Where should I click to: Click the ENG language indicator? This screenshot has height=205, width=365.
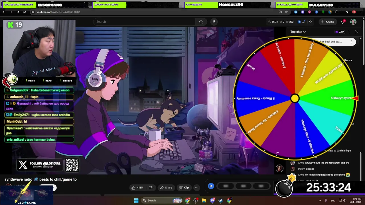point(333,200)
